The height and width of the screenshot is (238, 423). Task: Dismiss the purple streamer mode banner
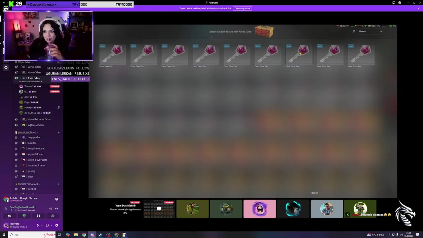click(x=418, y=8)
